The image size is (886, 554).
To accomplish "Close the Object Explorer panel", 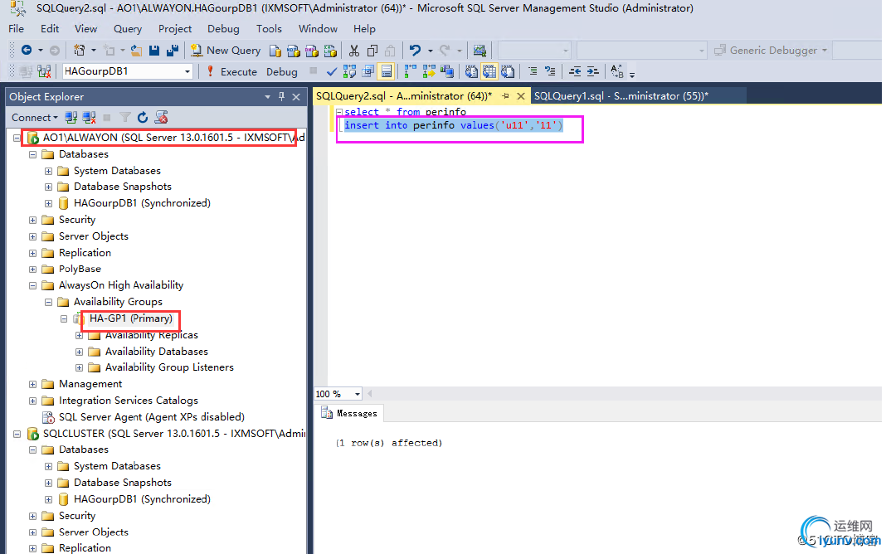I will 296,96.
